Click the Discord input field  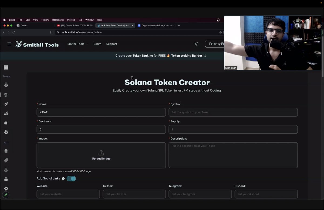click(266, 194)
